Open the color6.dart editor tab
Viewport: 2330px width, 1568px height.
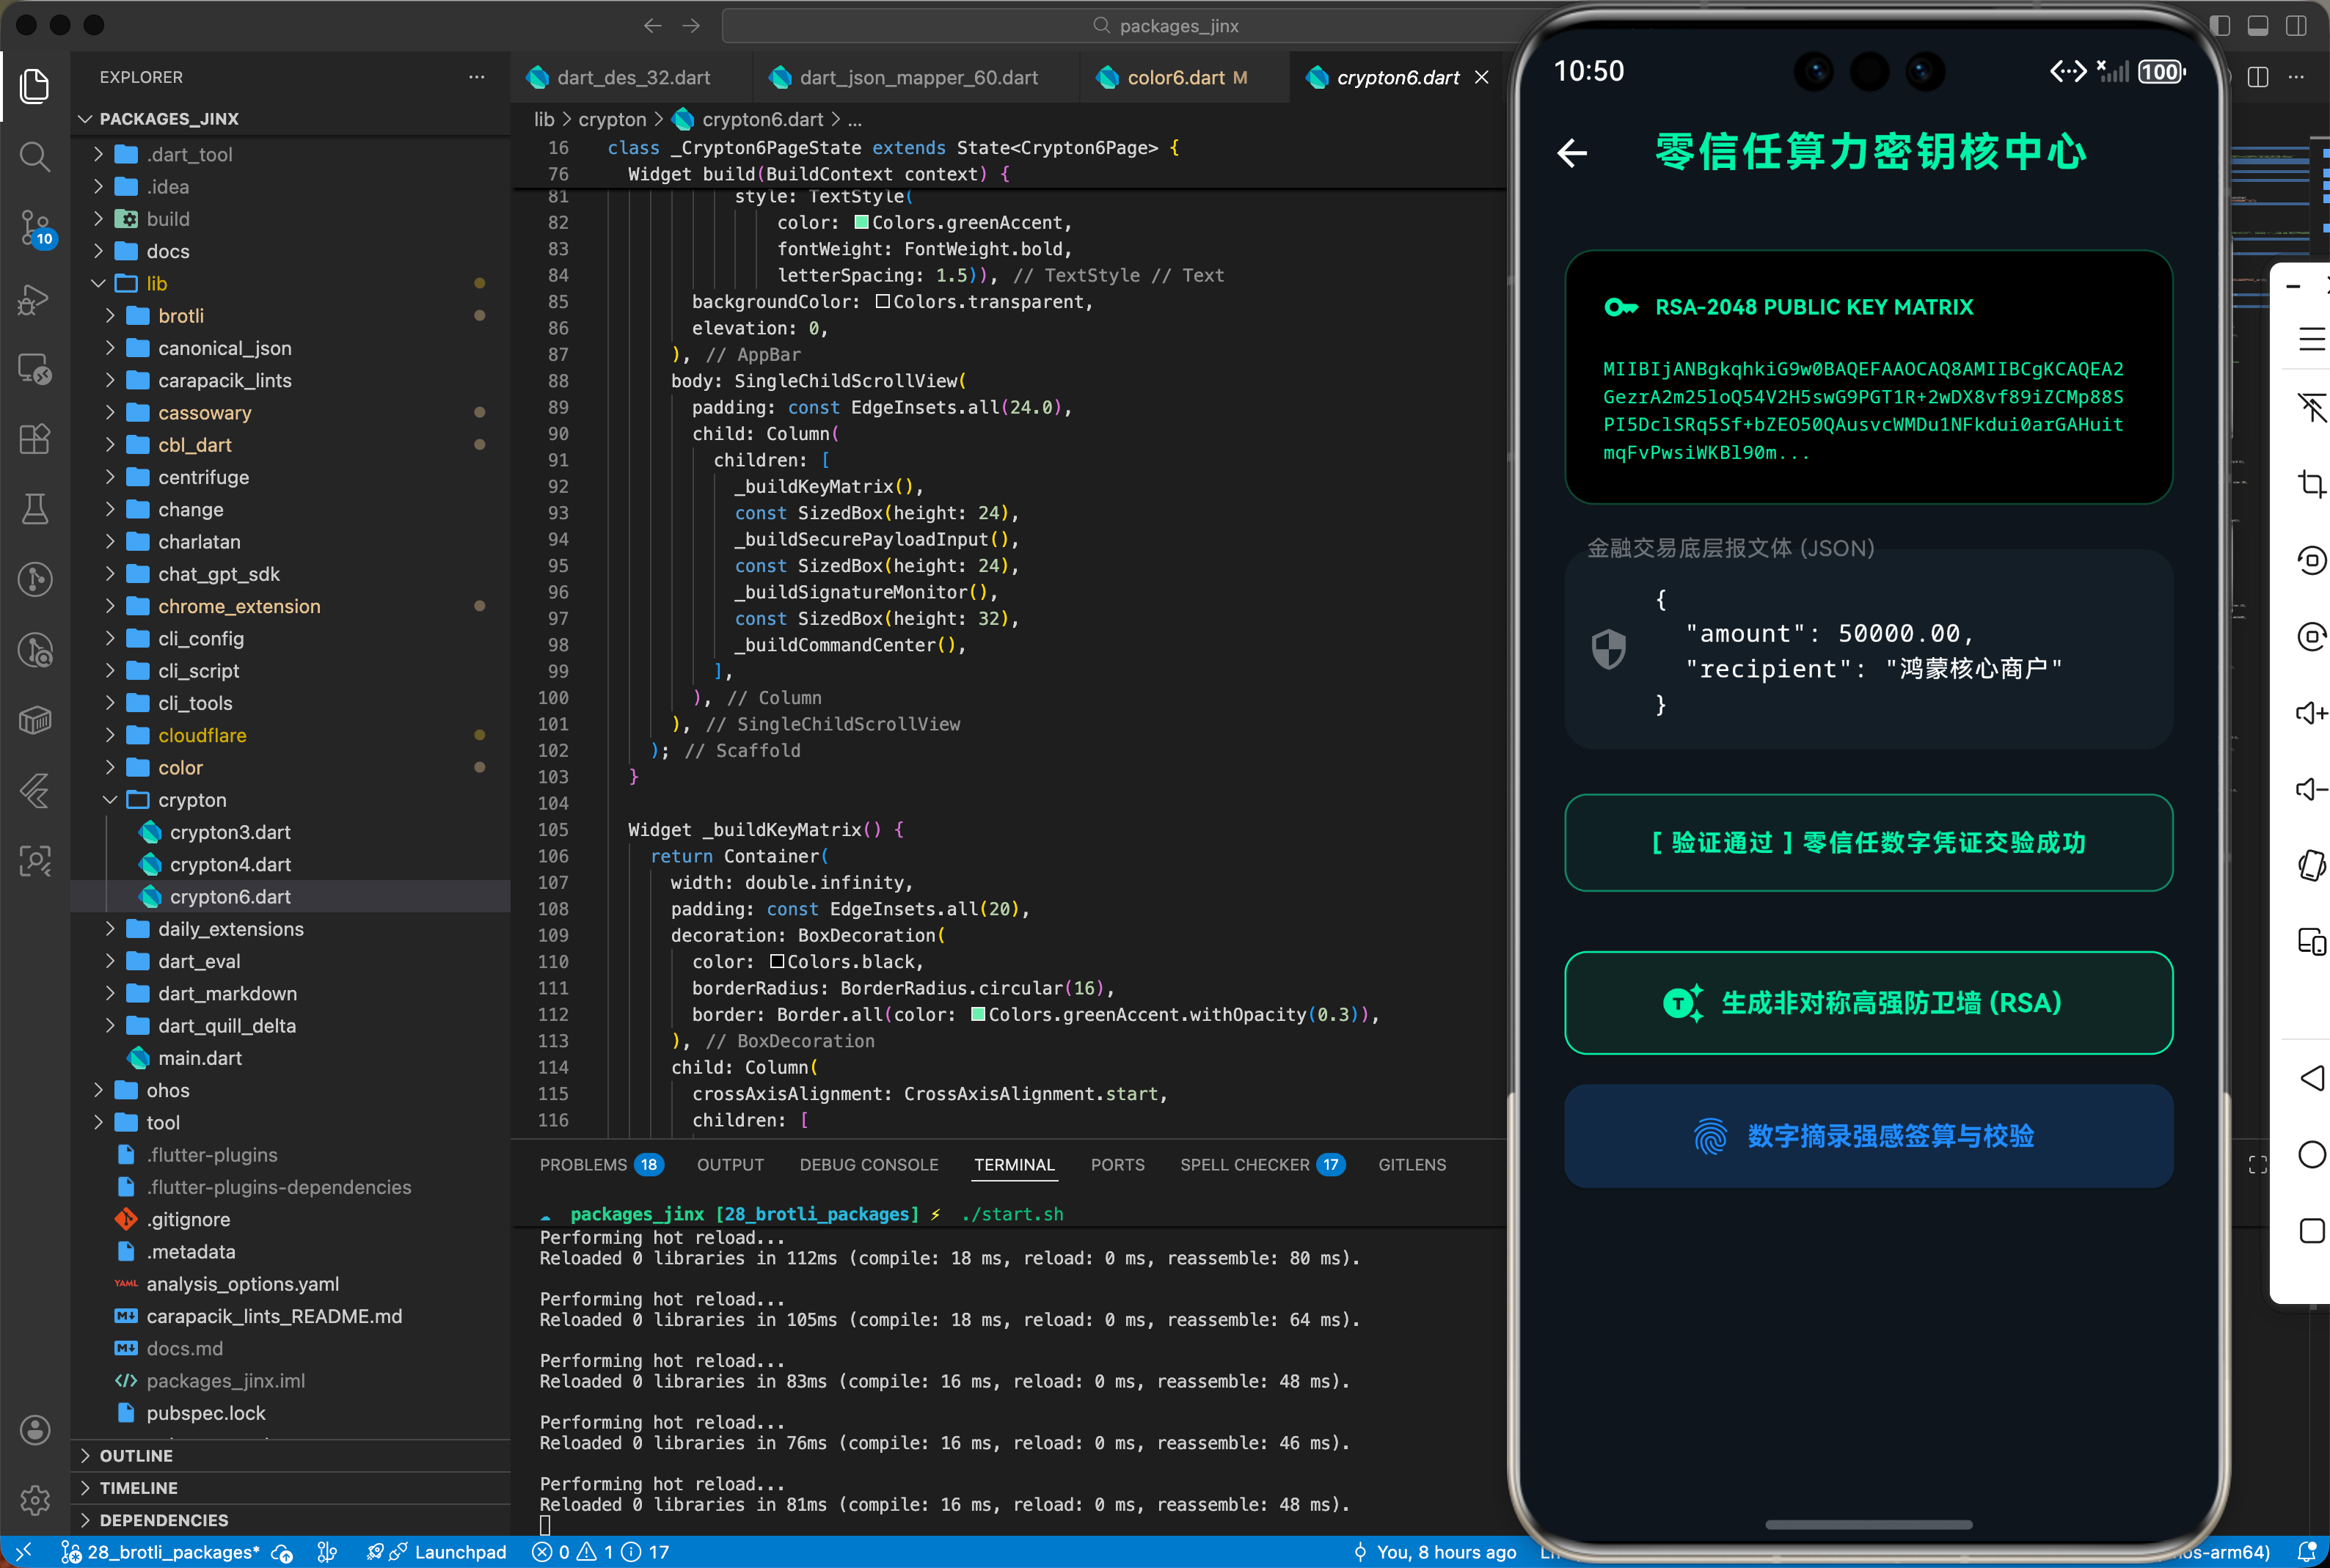pyautogui.click(x=1175, y=77)
